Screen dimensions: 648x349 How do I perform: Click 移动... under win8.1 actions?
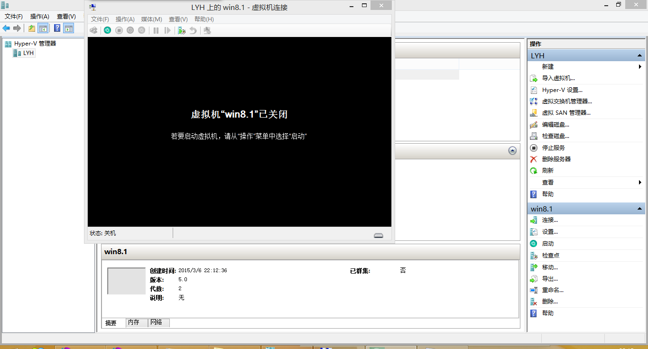click(x=550, y=267)
